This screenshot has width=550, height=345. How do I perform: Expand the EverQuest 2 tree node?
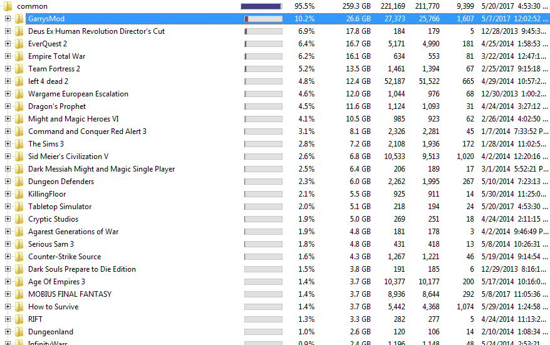point(8,44)
